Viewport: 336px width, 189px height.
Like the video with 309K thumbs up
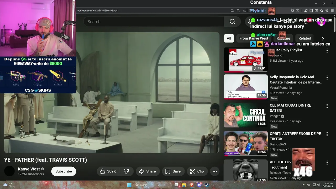coord(108,171)
